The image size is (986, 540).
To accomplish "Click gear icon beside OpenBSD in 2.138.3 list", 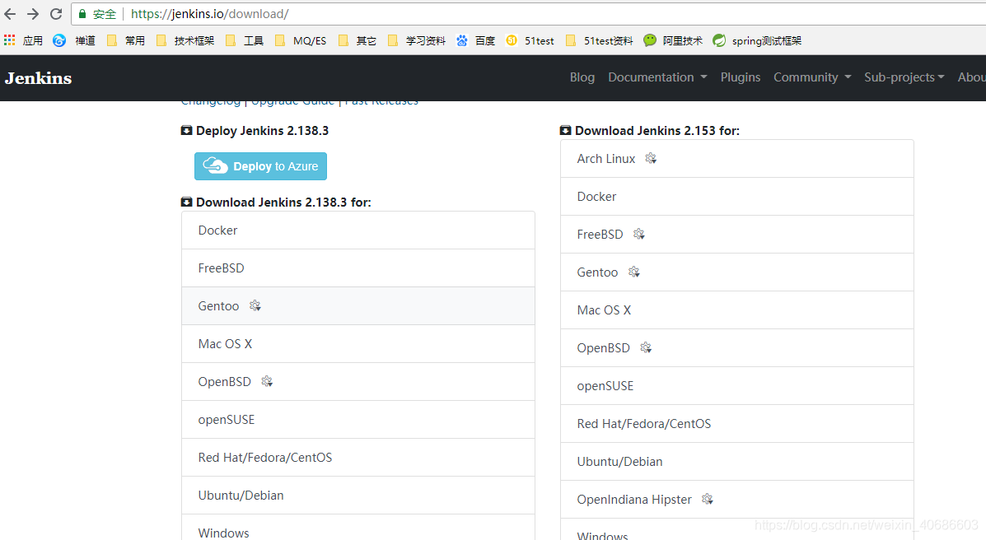I will 267,382.
